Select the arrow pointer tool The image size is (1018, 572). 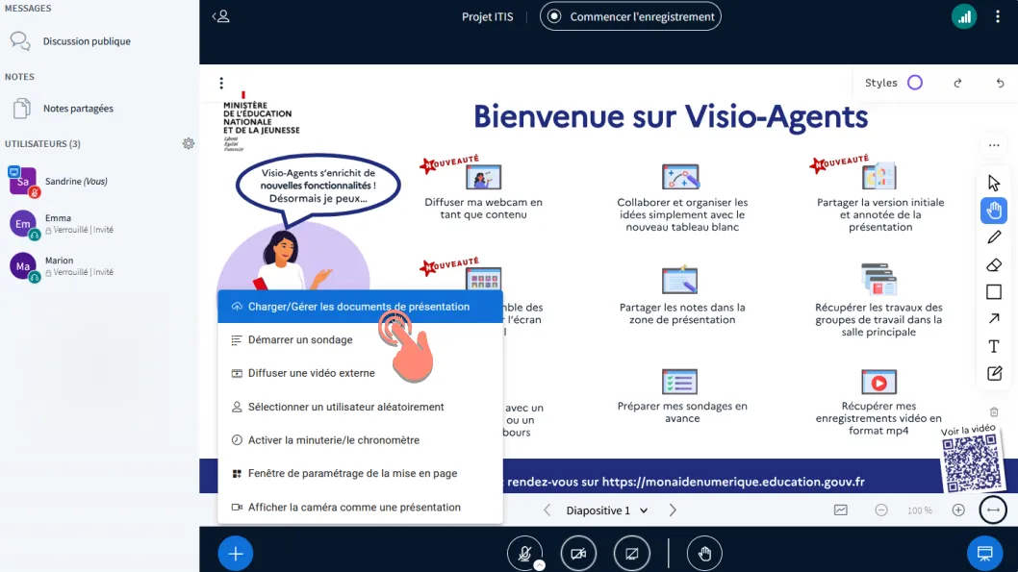coord(993,183)
